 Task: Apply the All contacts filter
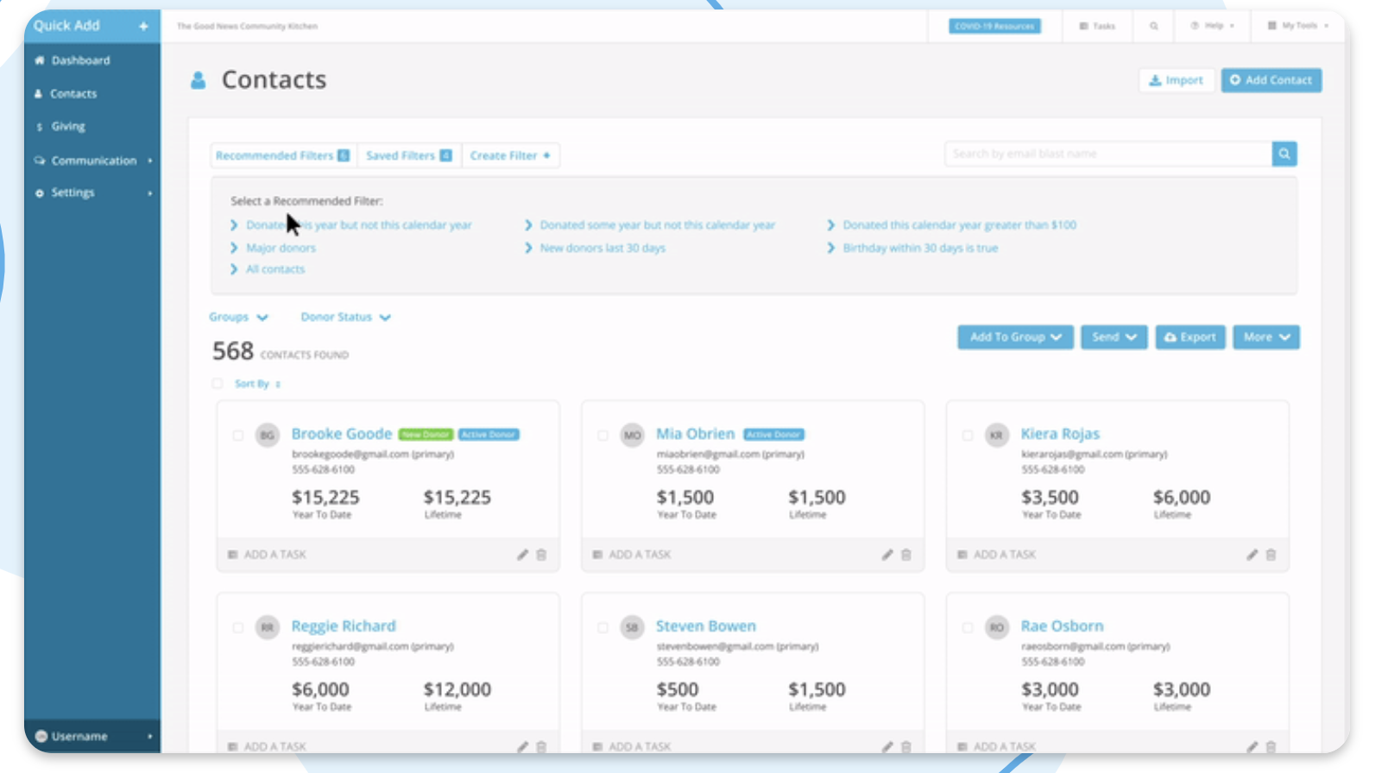pos(275,269)
